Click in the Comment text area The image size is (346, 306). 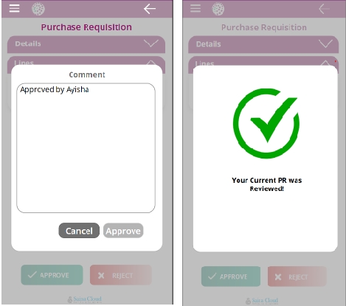pyautogui.click(x=86, y=148)
